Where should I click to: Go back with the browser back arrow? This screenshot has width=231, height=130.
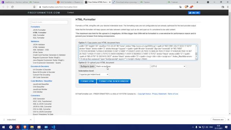tap(3, 7)
